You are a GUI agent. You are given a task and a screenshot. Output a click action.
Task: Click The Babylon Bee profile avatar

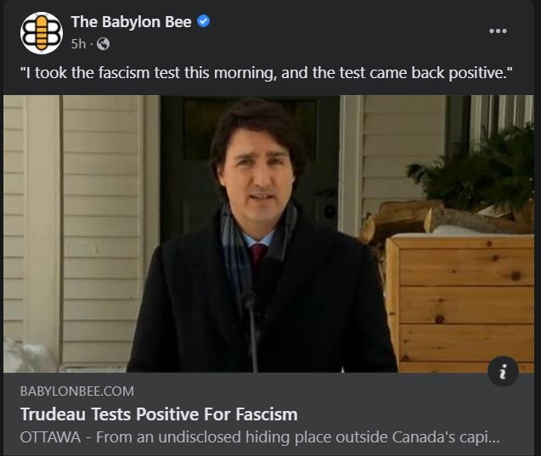[41, 33]
